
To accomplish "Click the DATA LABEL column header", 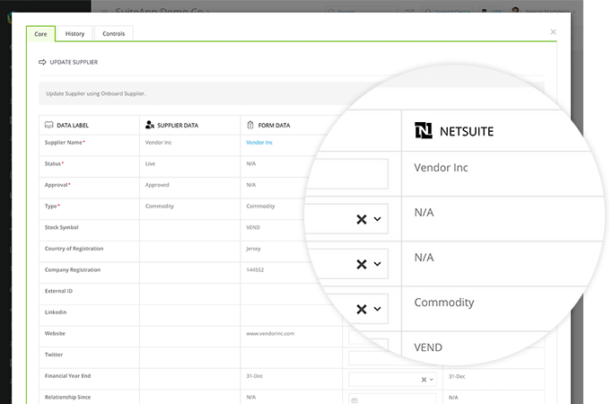I will pos(73,125).
